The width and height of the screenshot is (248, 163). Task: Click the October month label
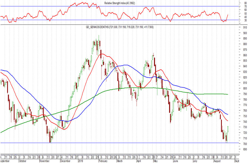coord(22,161)
